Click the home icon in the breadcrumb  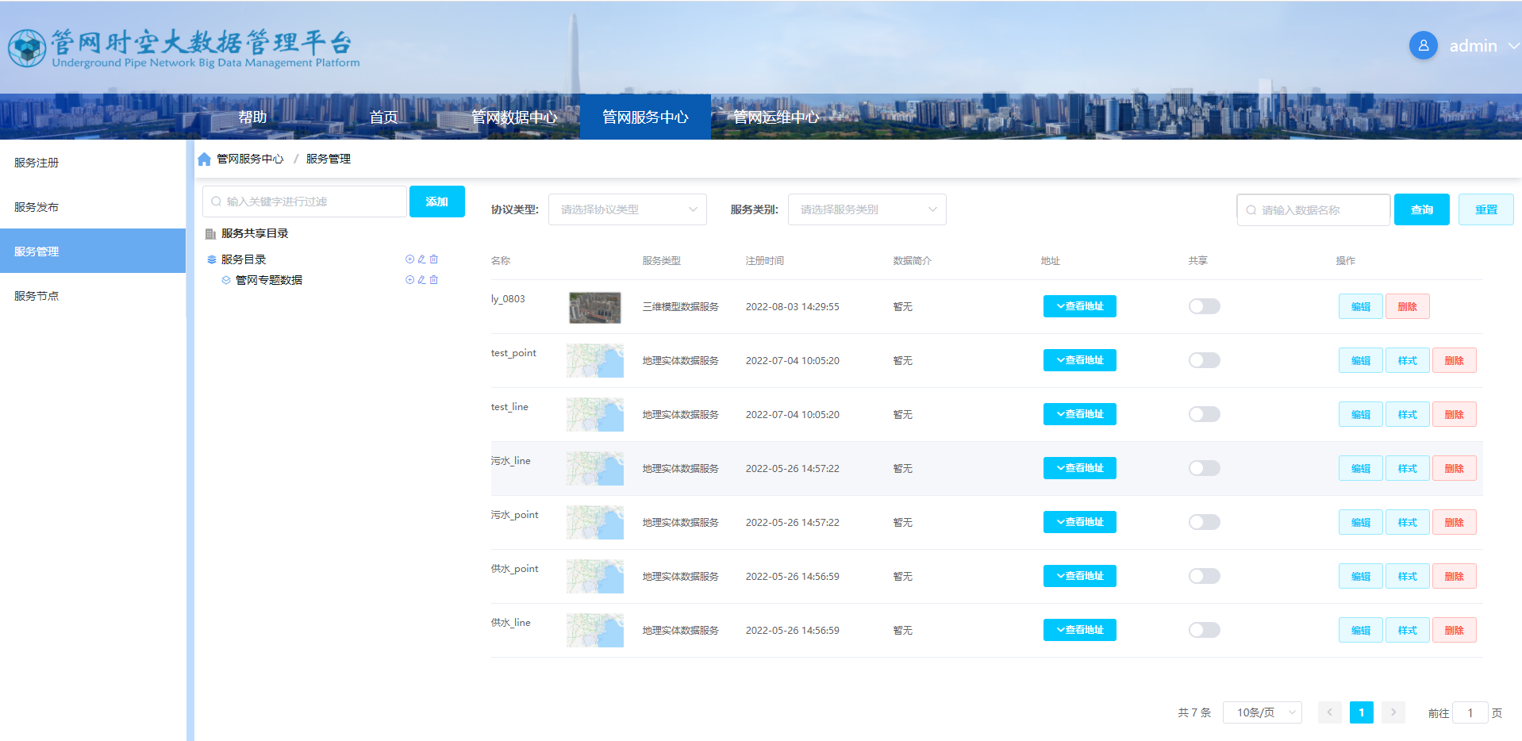point(205,158)
